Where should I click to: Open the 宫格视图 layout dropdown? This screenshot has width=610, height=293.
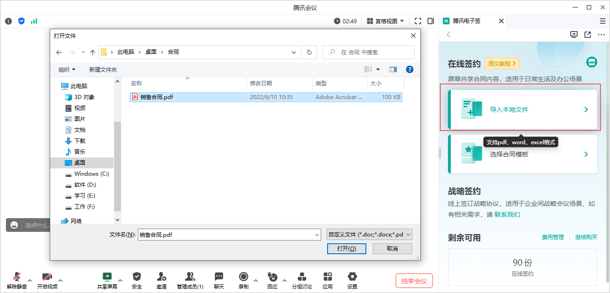tap(386, 21)
